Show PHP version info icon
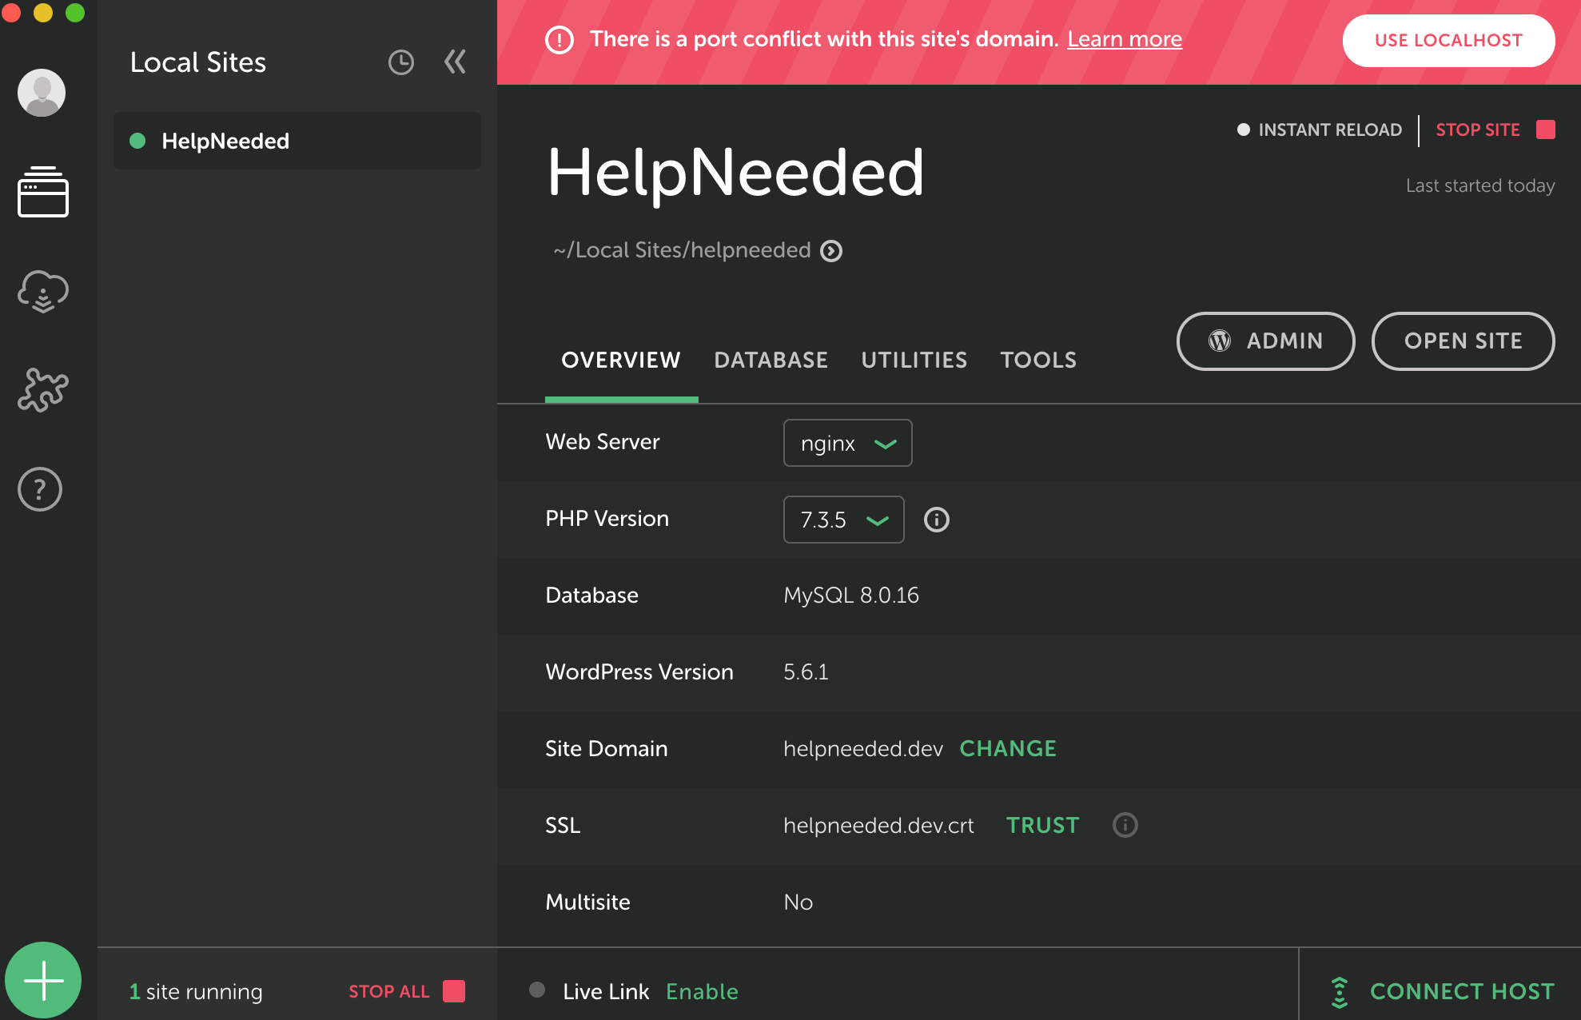Image resolution: width=1581 pixels, height=1020 pixels. click(x=936, y=520)
